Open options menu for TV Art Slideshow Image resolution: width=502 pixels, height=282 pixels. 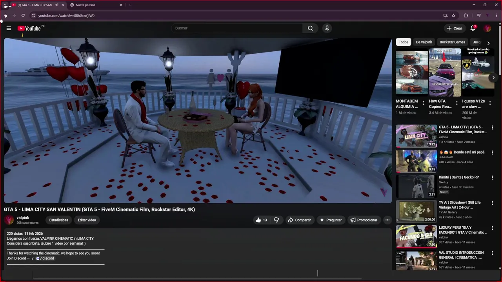(492, 203)
